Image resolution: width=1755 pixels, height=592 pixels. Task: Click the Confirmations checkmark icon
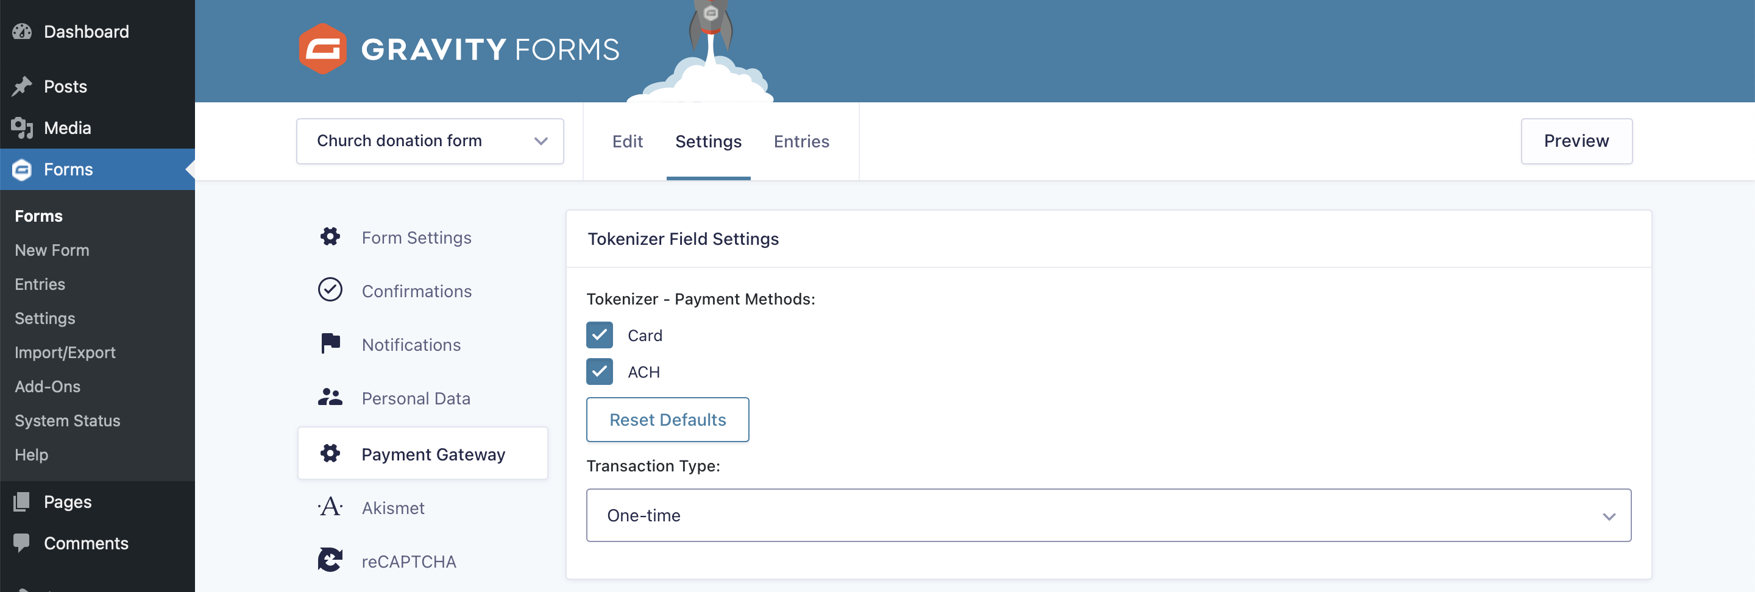(x=330, y=290)
